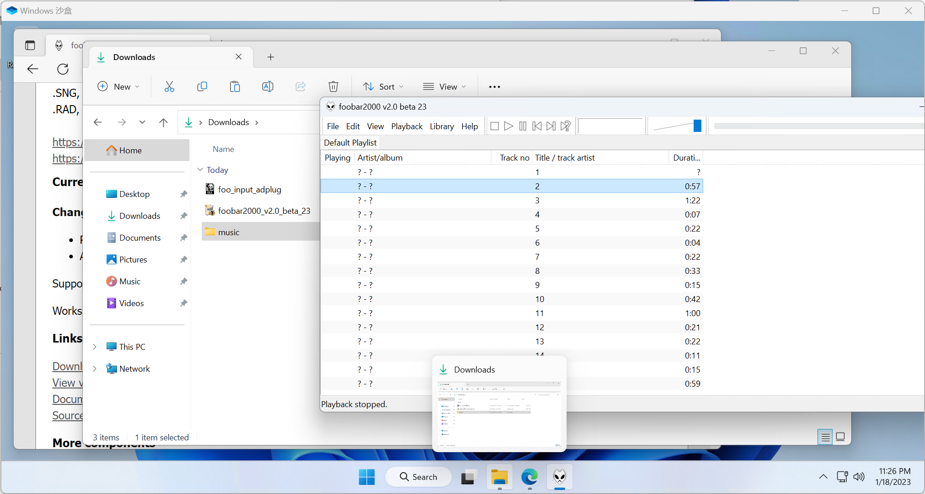
Task: Open File Explorer from the Windows taskbar
Action: [500, 477]
